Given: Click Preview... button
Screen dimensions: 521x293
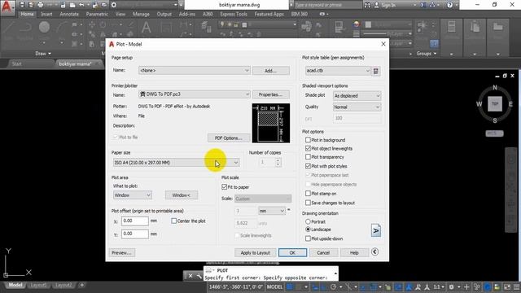Looking at the screenshot, I should (122, 253).
